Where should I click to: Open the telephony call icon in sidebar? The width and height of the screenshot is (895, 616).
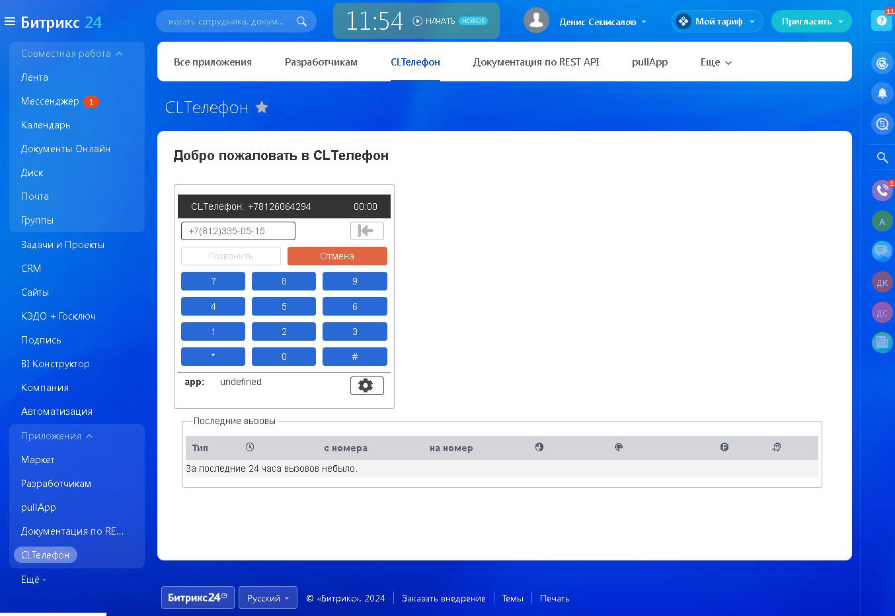(882, 191)
